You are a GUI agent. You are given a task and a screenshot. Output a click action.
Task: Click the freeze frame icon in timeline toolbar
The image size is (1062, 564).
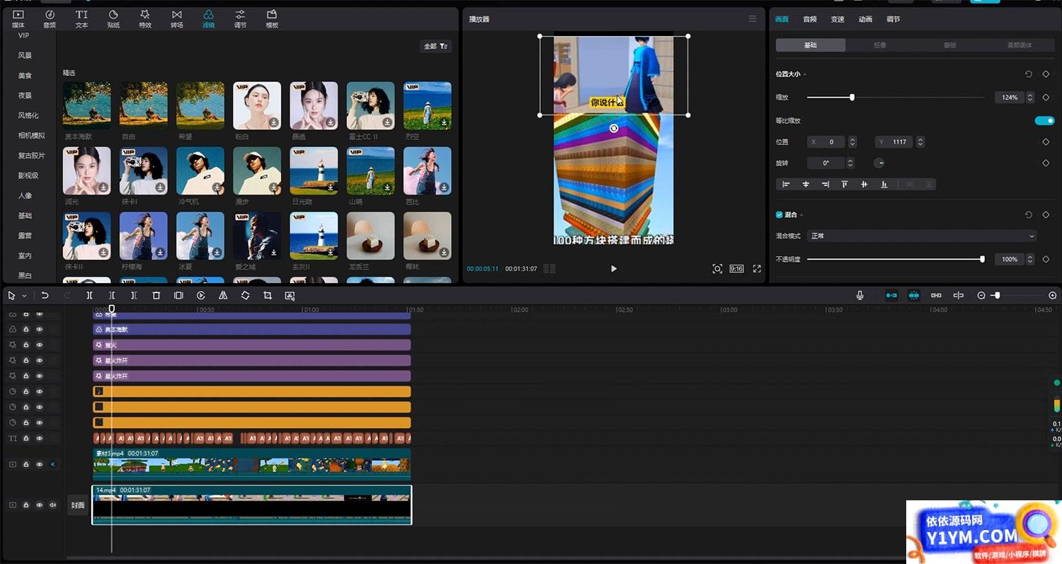[178, 295]
